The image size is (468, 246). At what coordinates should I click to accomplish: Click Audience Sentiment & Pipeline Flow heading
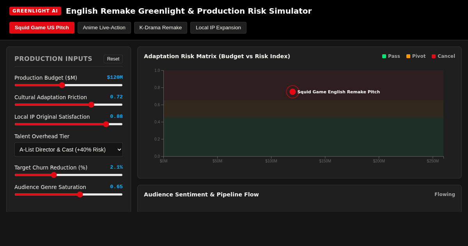coord(201,194)
